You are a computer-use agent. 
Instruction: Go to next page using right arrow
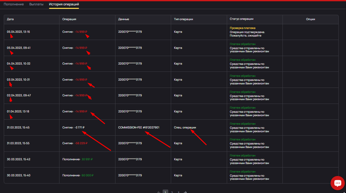click(x=186, y=192)
